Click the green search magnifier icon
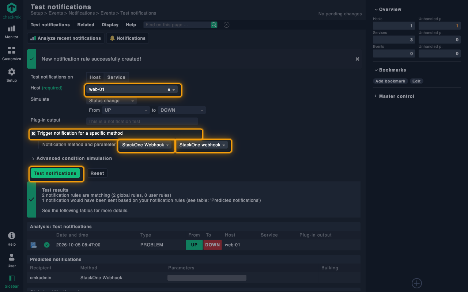Viewport: 468px width, 292px height. click(x=214, y=25)
